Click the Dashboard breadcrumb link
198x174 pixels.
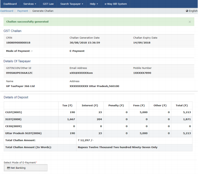[7, 11]
